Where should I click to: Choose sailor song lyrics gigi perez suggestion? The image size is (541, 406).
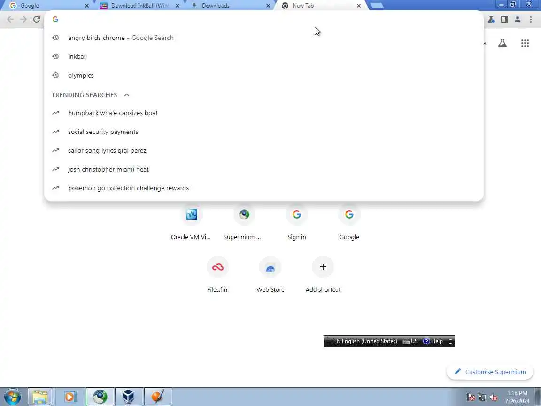pyautogui.click(x=264, y=150)
